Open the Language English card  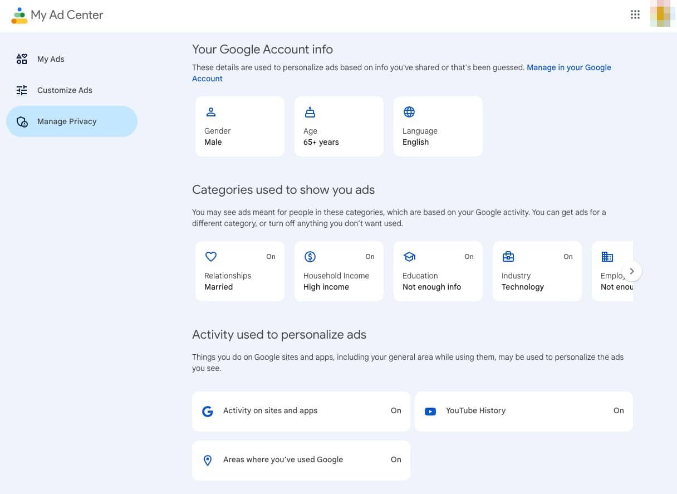click(438, 126)
